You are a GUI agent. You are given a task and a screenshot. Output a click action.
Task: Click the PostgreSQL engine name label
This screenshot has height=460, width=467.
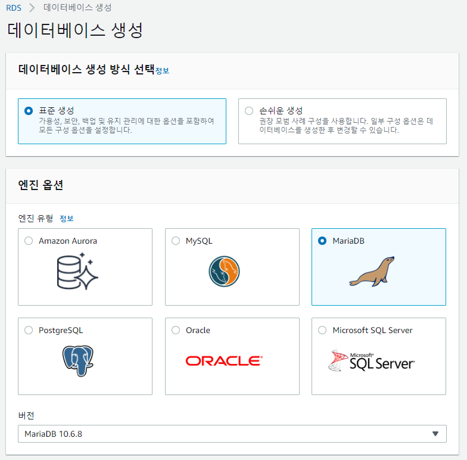(x=61, y=330)
